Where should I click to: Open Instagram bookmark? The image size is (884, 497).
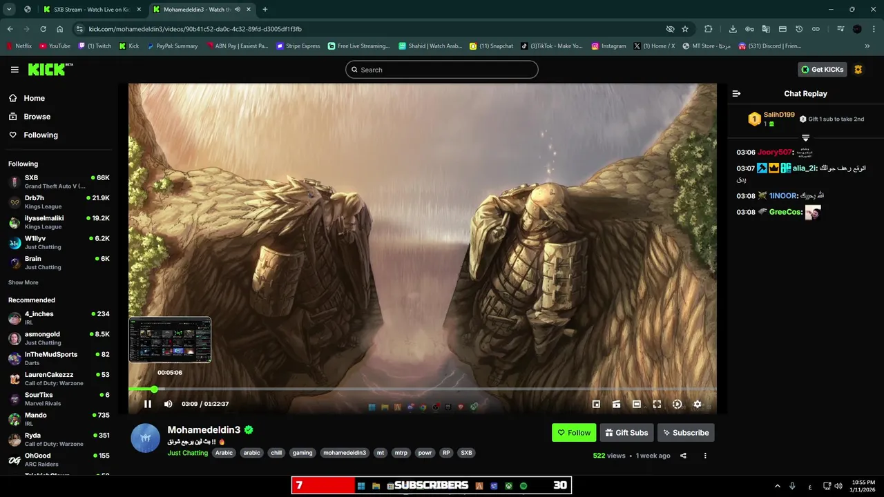[608, 46]
